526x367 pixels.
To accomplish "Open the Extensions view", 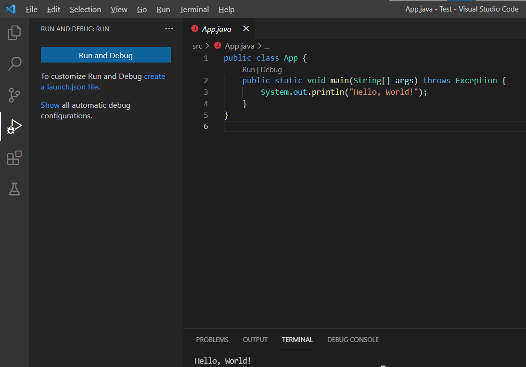I will pos(14,158).
